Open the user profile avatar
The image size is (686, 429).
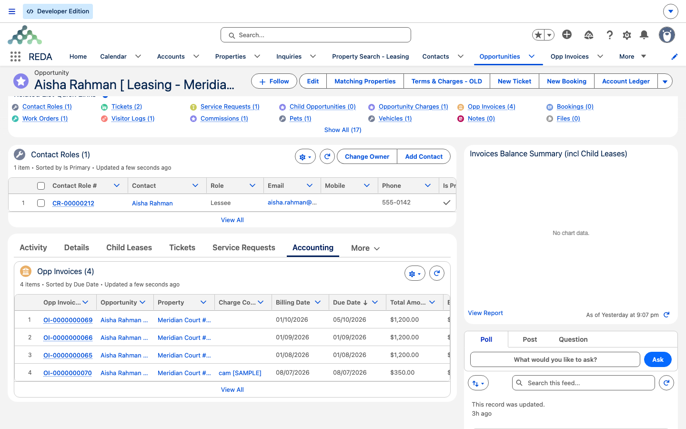(667, 35)
